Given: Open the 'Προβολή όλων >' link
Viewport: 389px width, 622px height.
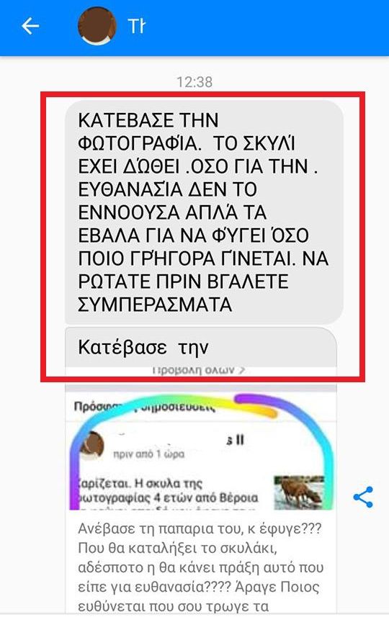Looking at the screenshot, I should point(199,370).
